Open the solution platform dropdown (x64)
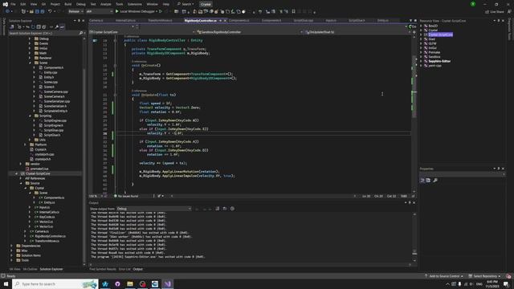514x289 pixels. (x=99, y=11)
